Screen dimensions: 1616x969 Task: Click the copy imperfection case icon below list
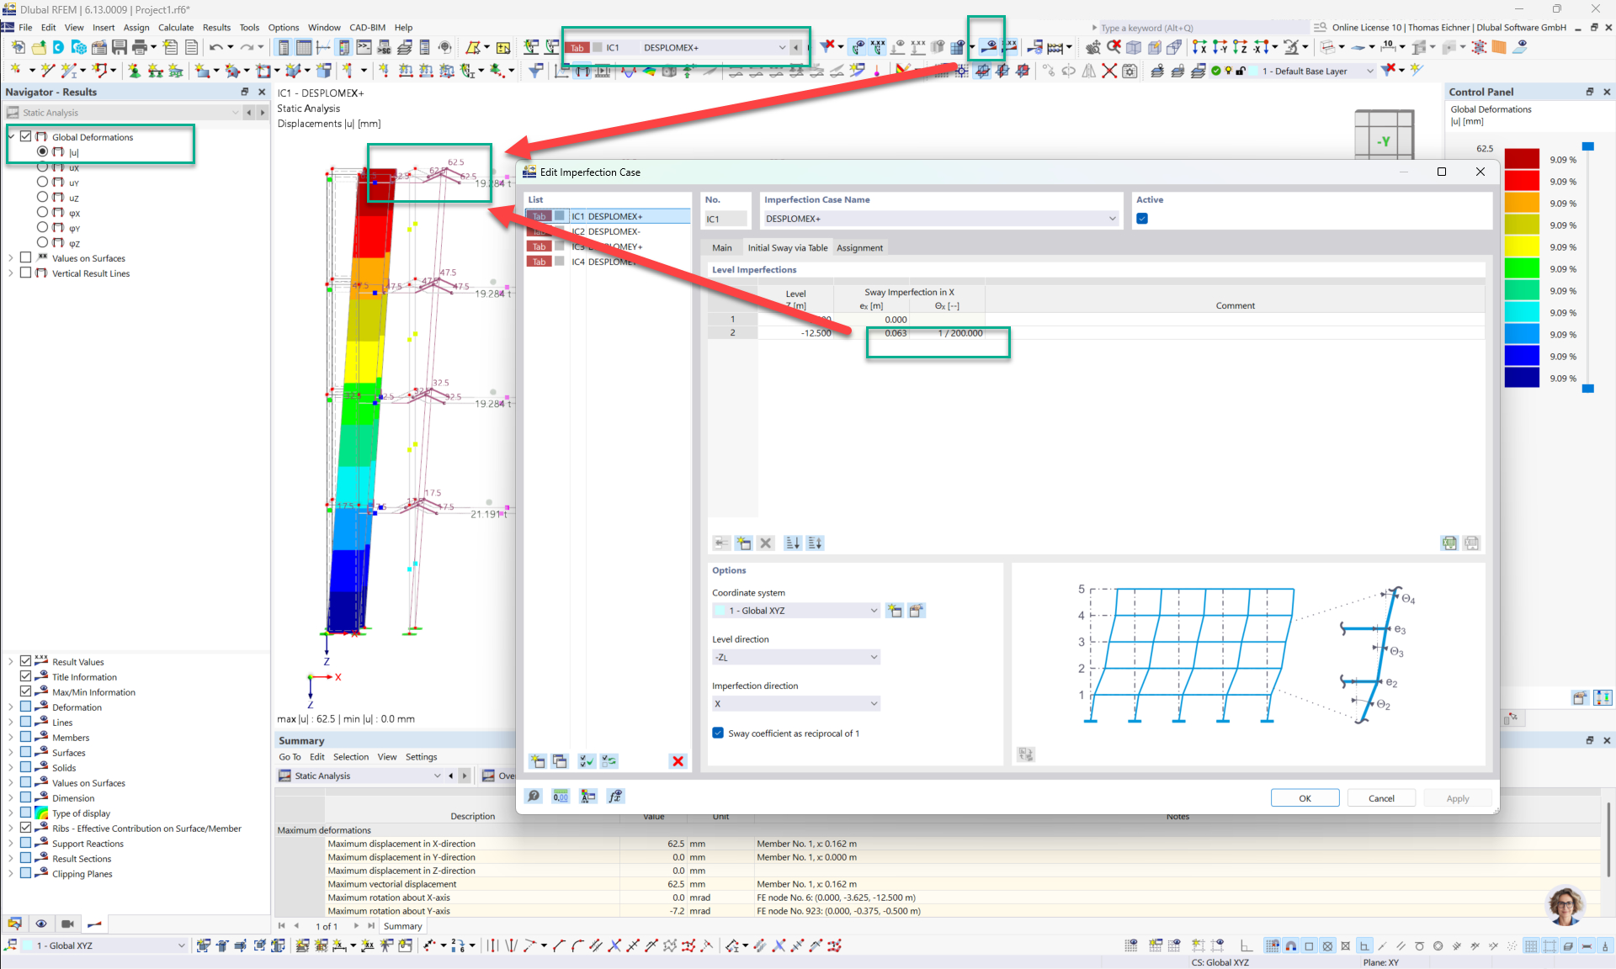coord(560,761)
